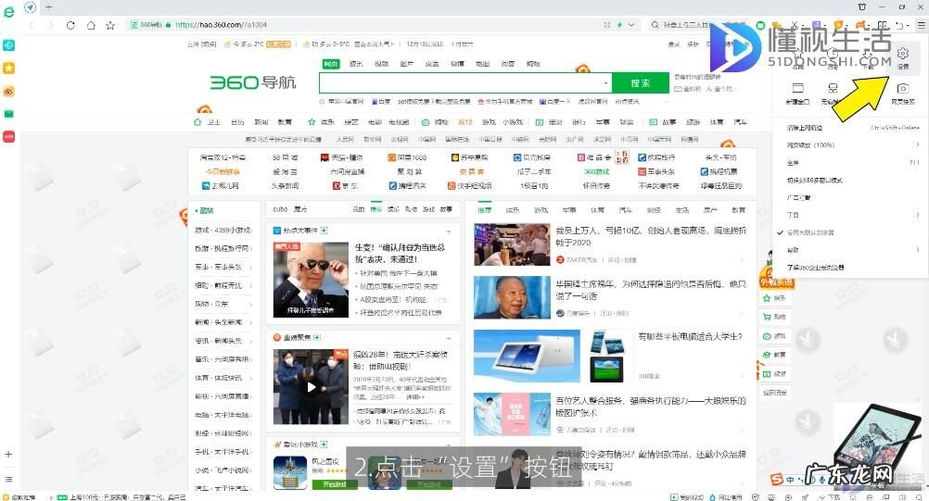Screen dimensions: 929x501
Task: Open the Weibo sidebar icon
Action: [x=9, y=92]
